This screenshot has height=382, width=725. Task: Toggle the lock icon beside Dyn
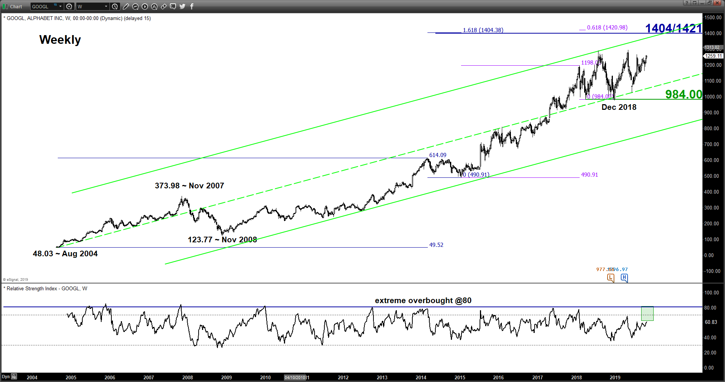[x=14, y=376]
